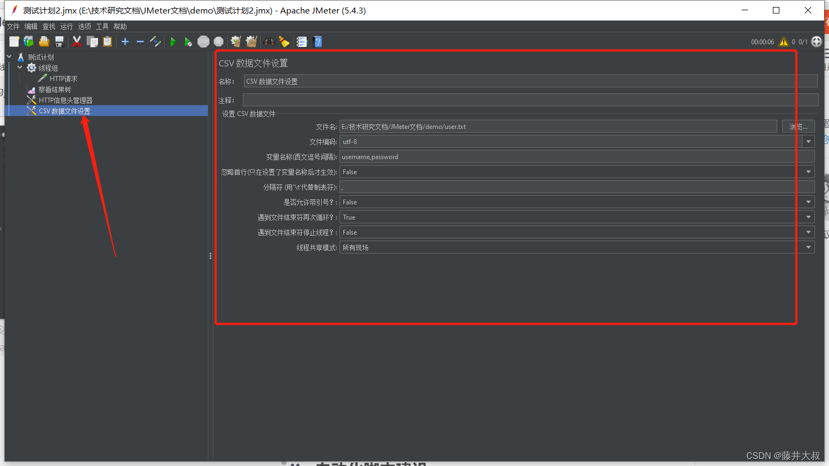Collapse the 线程组 tree node
This screenshot has width=829, height=466.
click(20, 67)
